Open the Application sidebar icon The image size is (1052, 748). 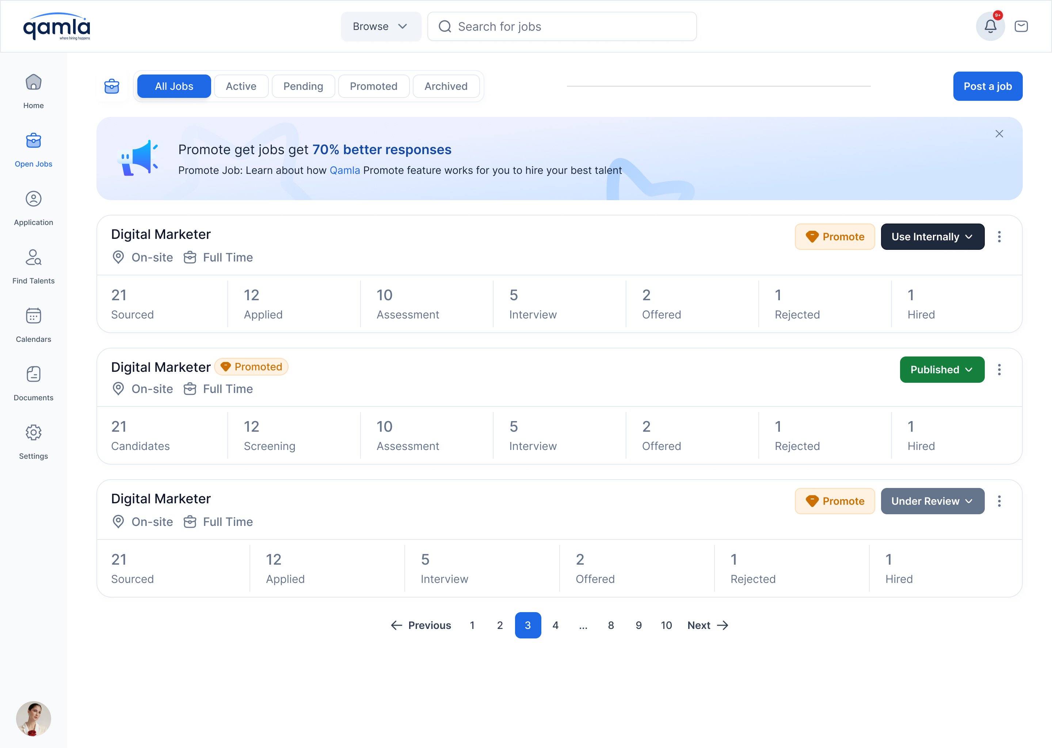(33, 199)
